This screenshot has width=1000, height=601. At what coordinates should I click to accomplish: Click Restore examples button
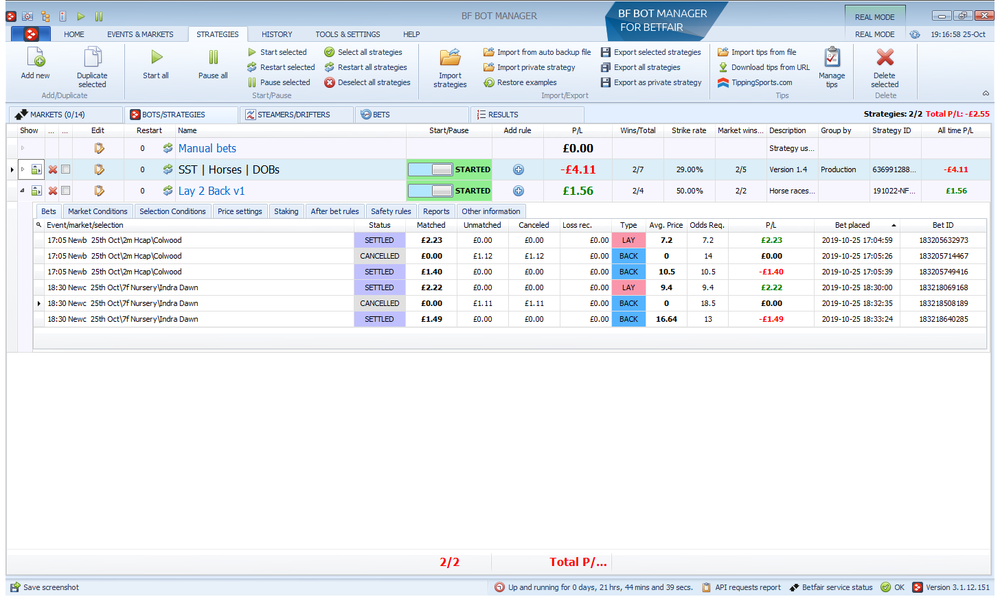520,82
